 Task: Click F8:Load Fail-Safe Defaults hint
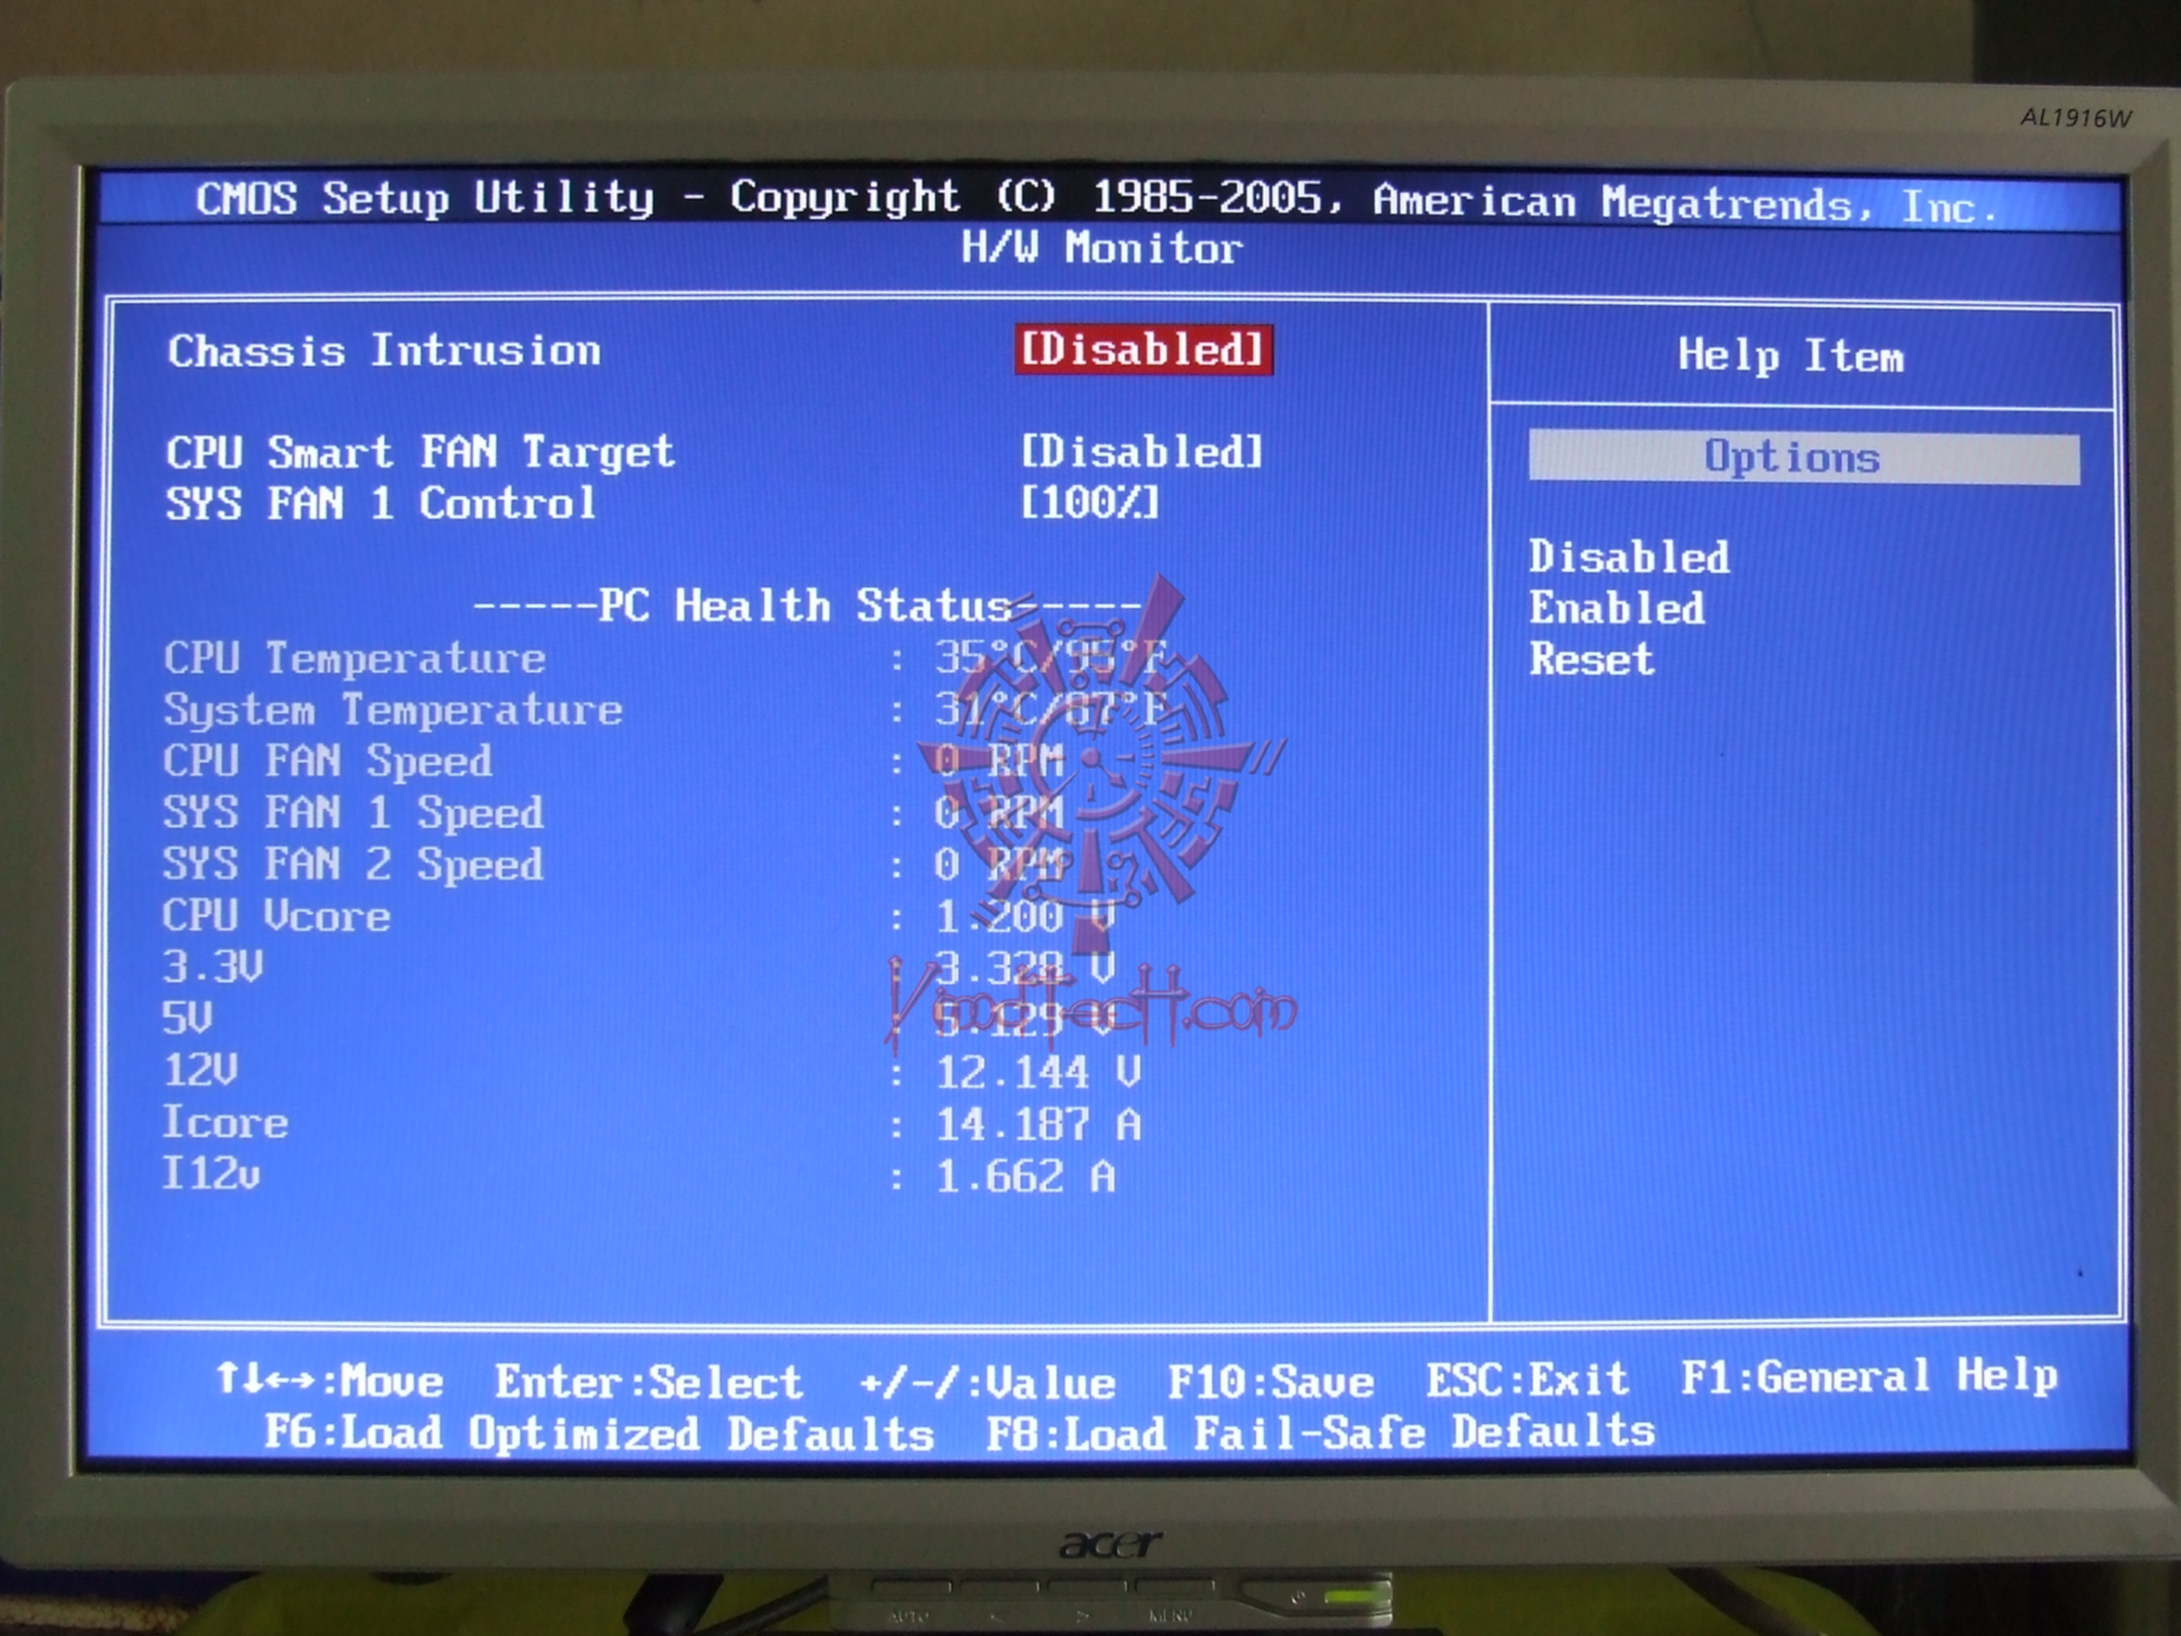pyautogui.click(x=1320, y=1431)
